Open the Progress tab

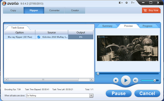(x=147, y=26)
